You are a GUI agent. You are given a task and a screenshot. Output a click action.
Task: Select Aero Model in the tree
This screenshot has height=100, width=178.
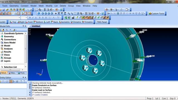pyautogui.click(x=10, y=42)
